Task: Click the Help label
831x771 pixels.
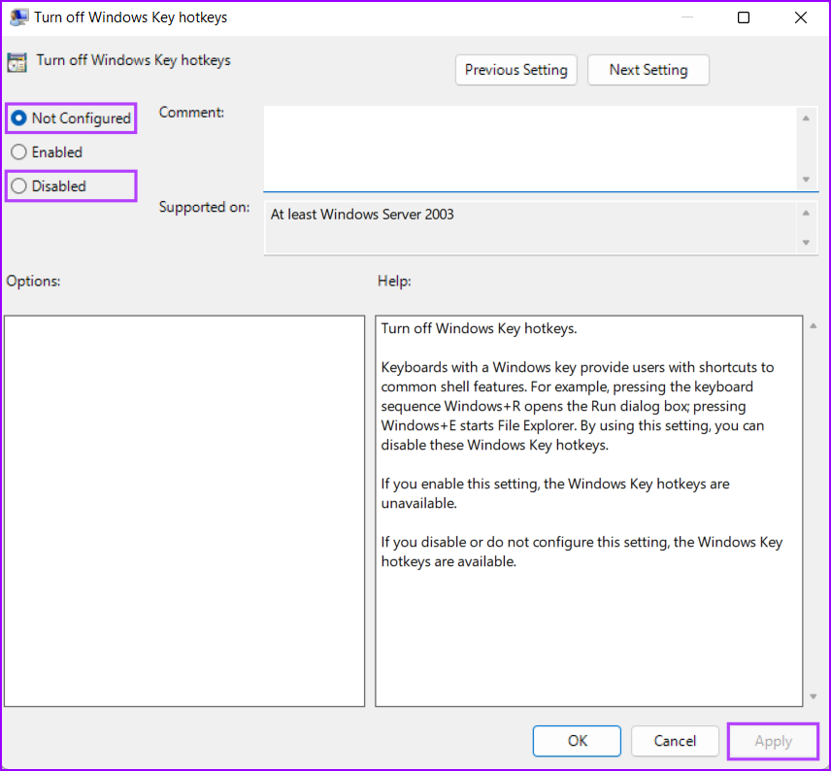Action: coord(394,281)
